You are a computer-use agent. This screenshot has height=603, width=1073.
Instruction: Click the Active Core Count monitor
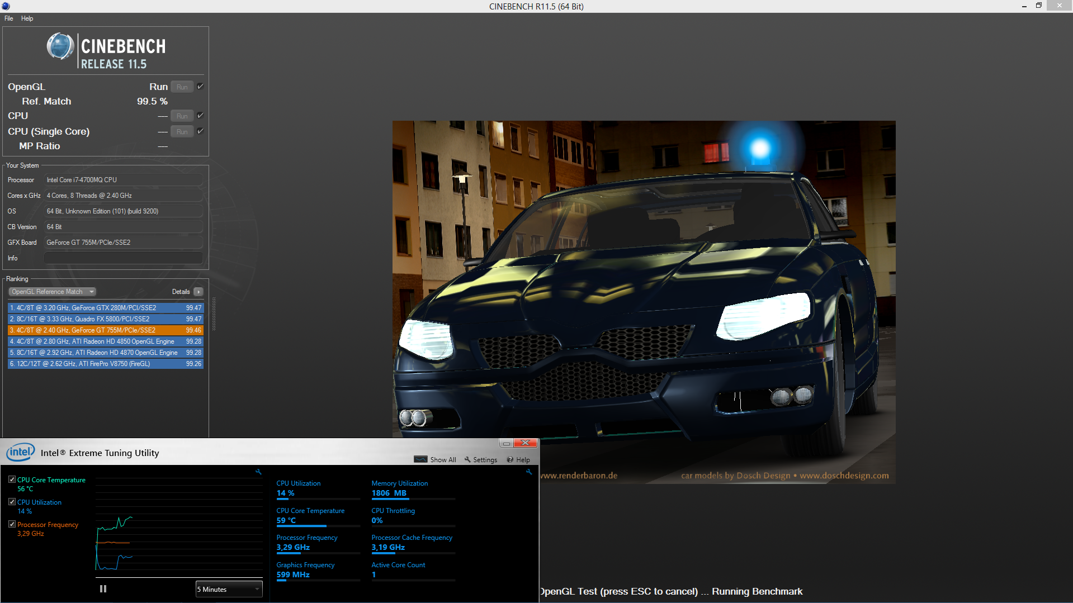pyautogui.click(x=413, y=571)
